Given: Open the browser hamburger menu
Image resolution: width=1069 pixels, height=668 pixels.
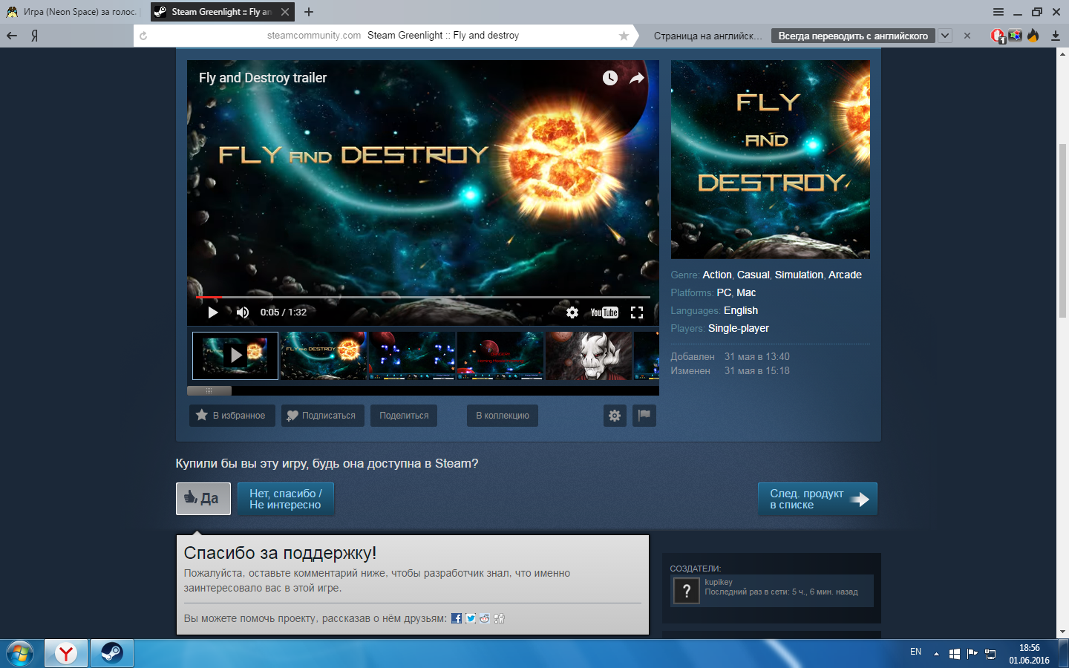Looking at the screenshot, I should point(998,12).
